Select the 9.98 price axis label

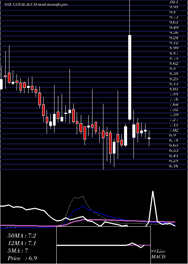pos(174,7)
